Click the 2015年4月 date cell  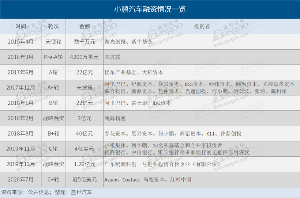coord(20,42)
